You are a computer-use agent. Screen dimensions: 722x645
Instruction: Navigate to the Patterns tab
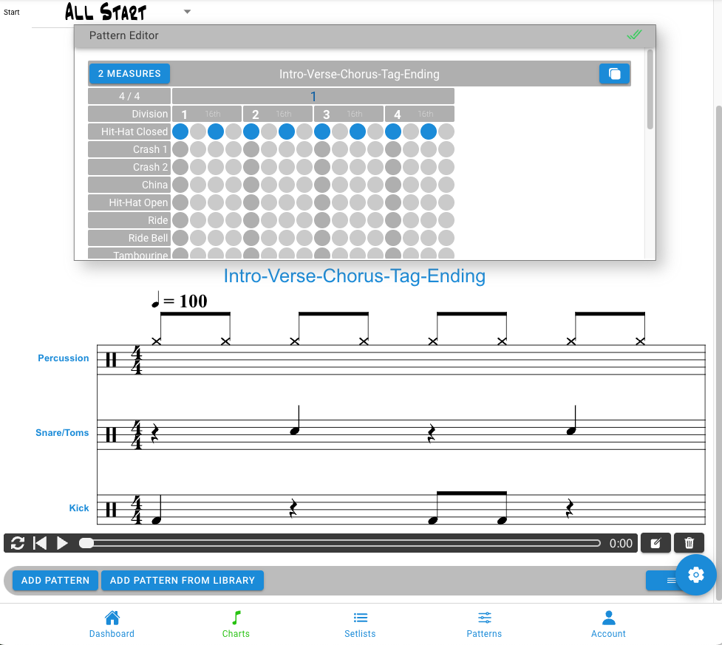coord(484,624)
